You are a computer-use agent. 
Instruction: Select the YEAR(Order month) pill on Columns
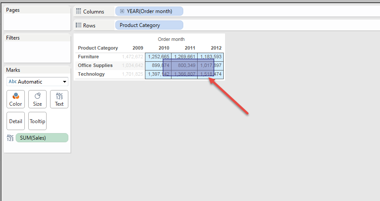tap(149, 11)
